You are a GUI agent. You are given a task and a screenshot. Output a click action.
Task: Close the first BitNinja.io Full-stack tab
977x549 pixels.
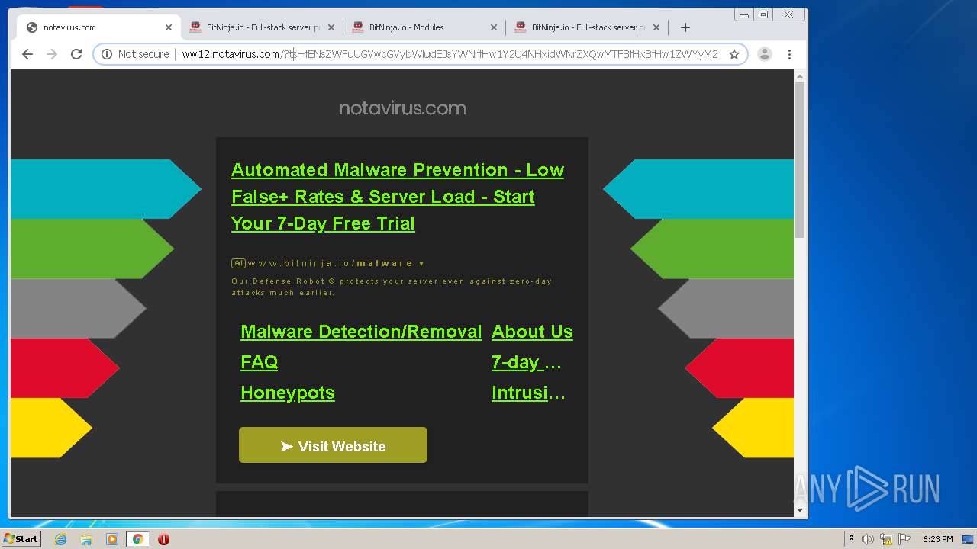331,27
